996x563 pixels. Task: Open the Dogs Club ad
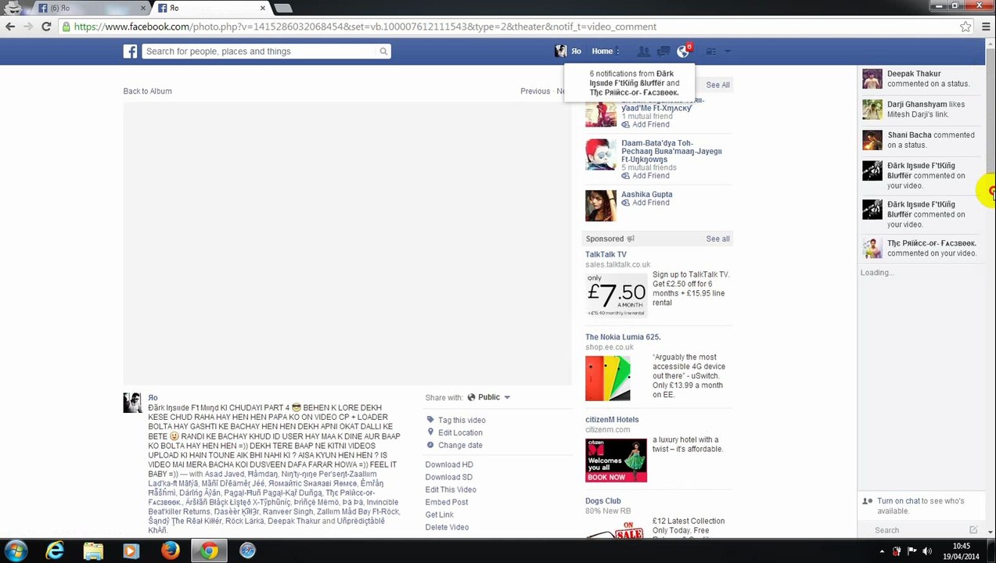point(603,501)
